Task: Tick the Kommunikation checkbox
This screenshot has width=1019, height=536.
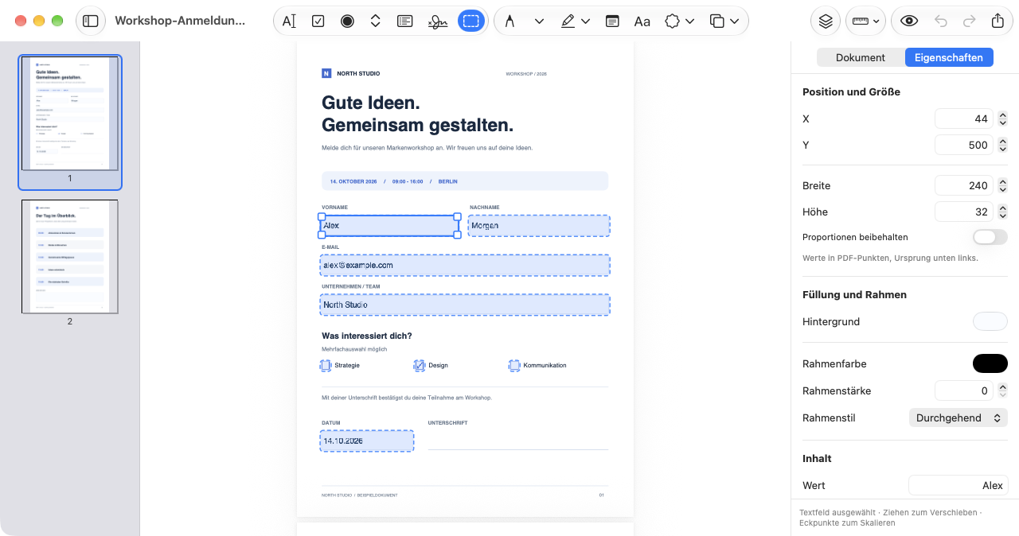Action: pos(514,366)
